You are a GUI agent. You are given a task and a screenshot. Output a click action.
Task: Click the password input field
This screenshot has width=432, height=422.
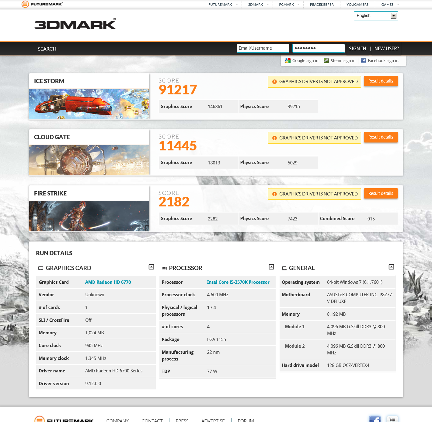(319, 48)
